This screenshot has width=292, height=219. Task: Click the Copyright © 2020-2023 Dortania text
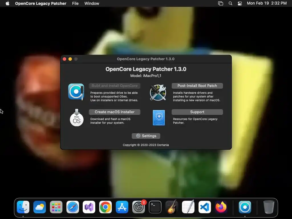coord(146,145)
